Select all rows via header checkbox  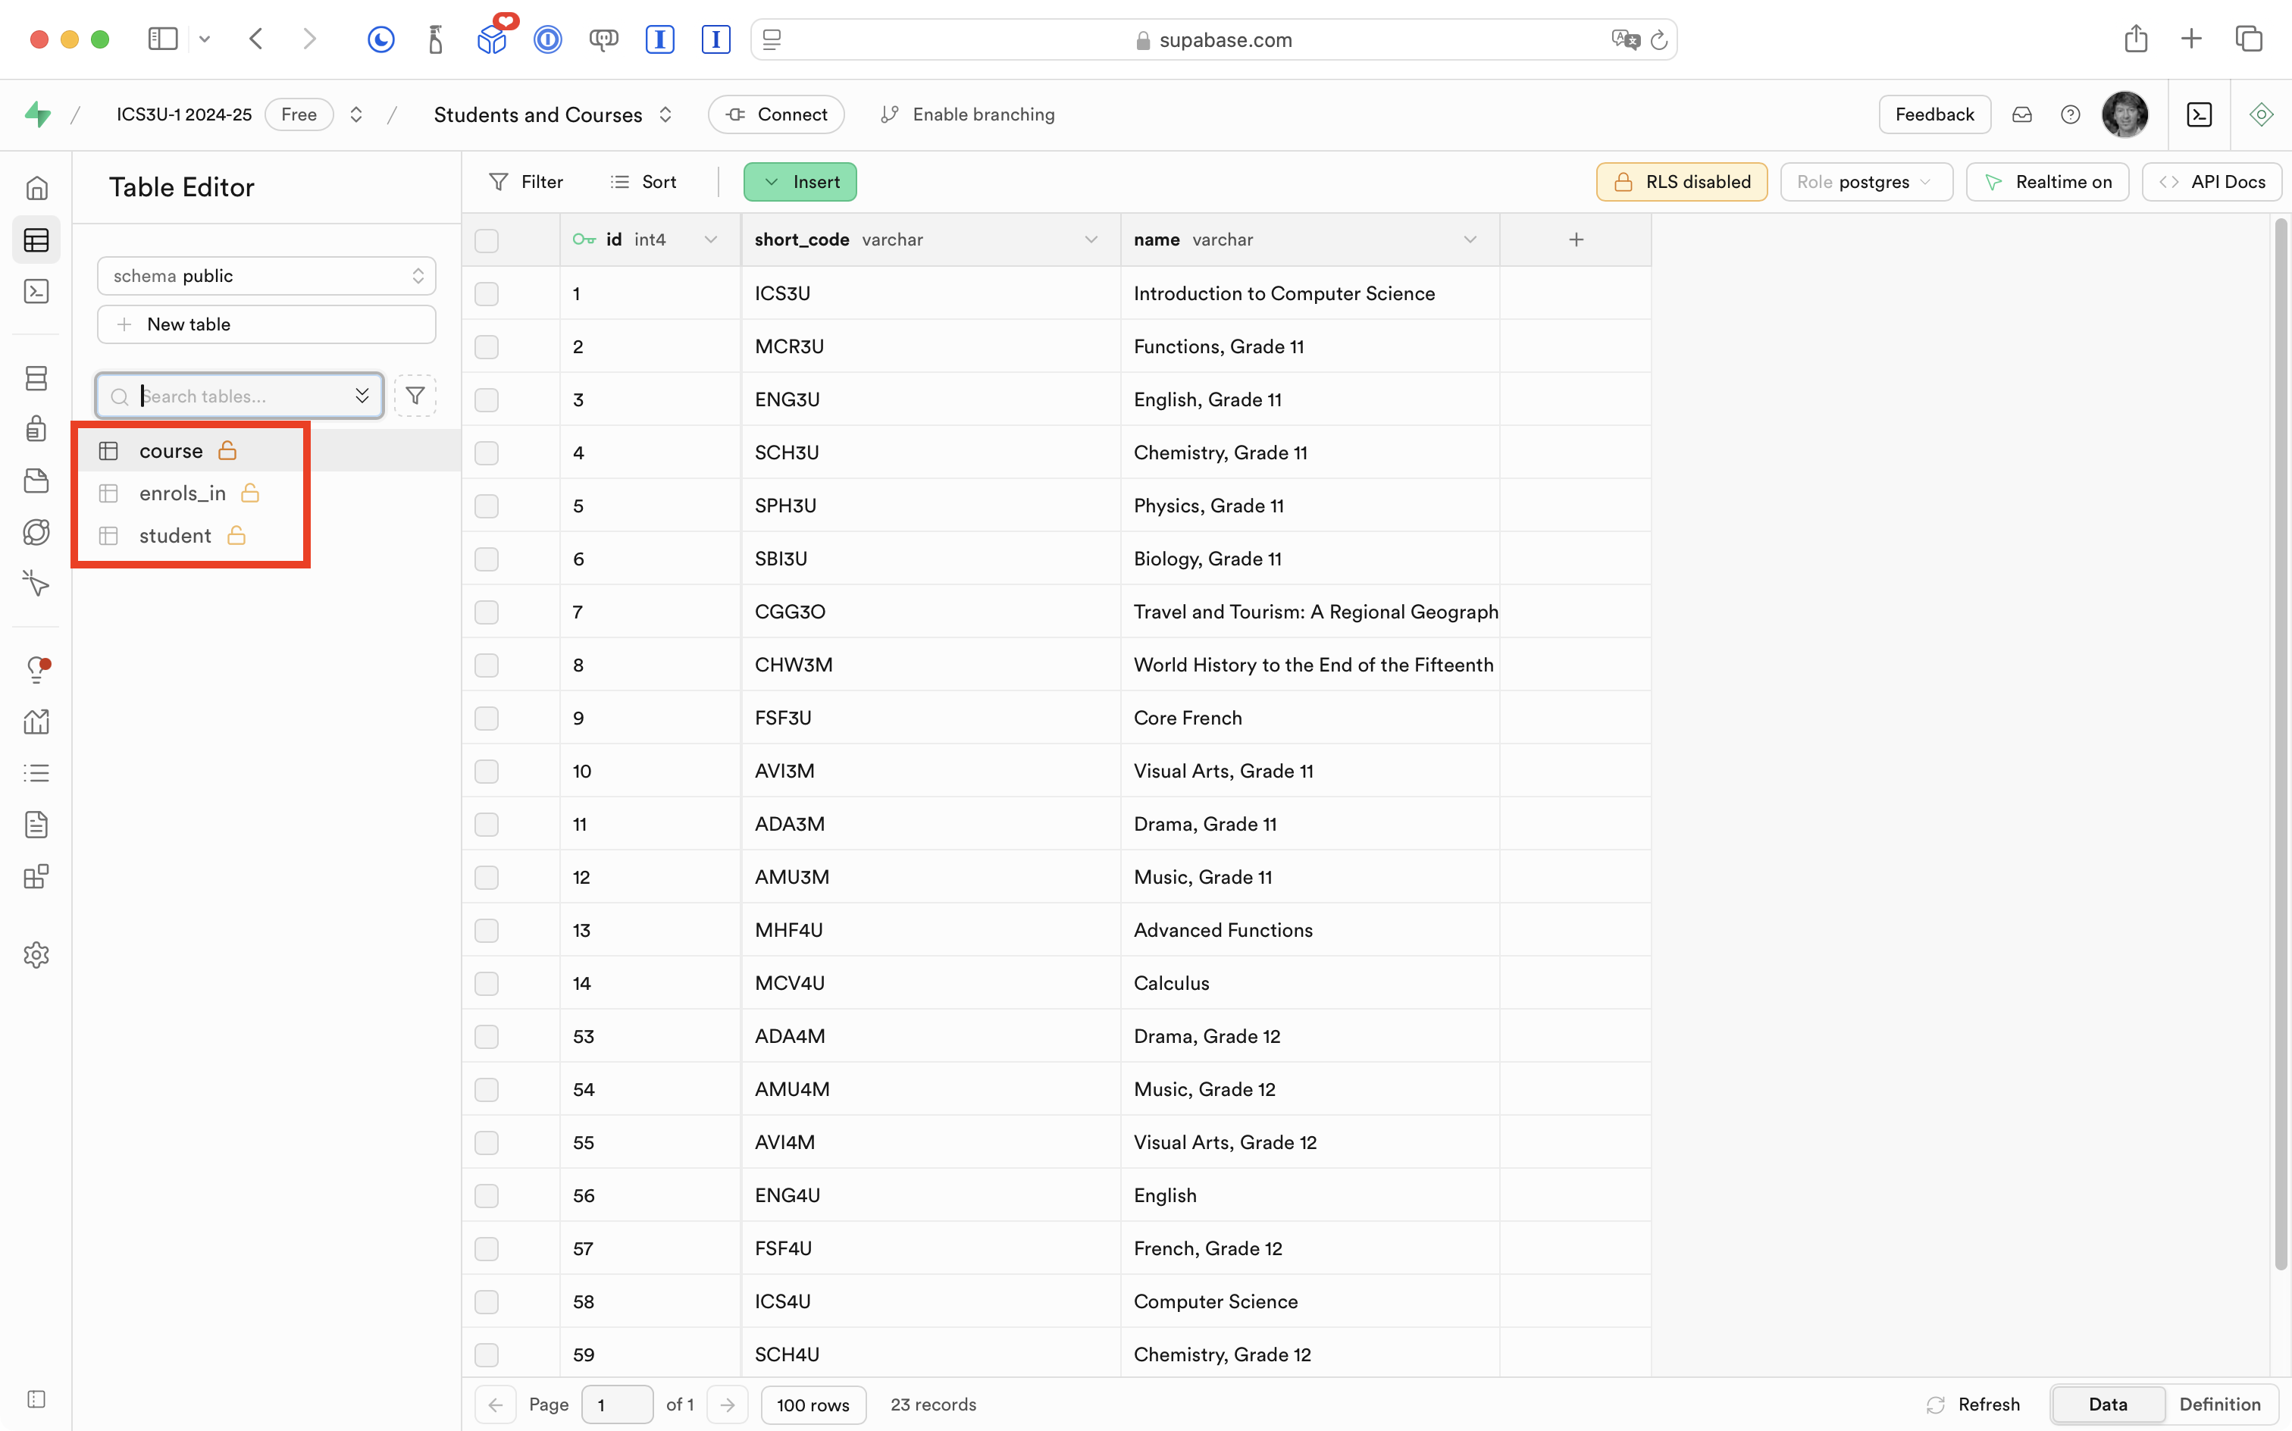(x=487, y=240)
